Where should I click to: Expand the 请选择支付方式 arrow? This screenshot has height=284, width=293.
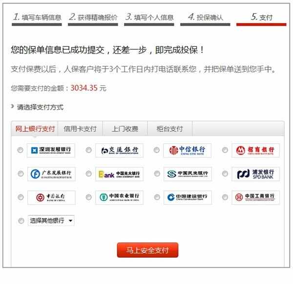tap(12, 106)
